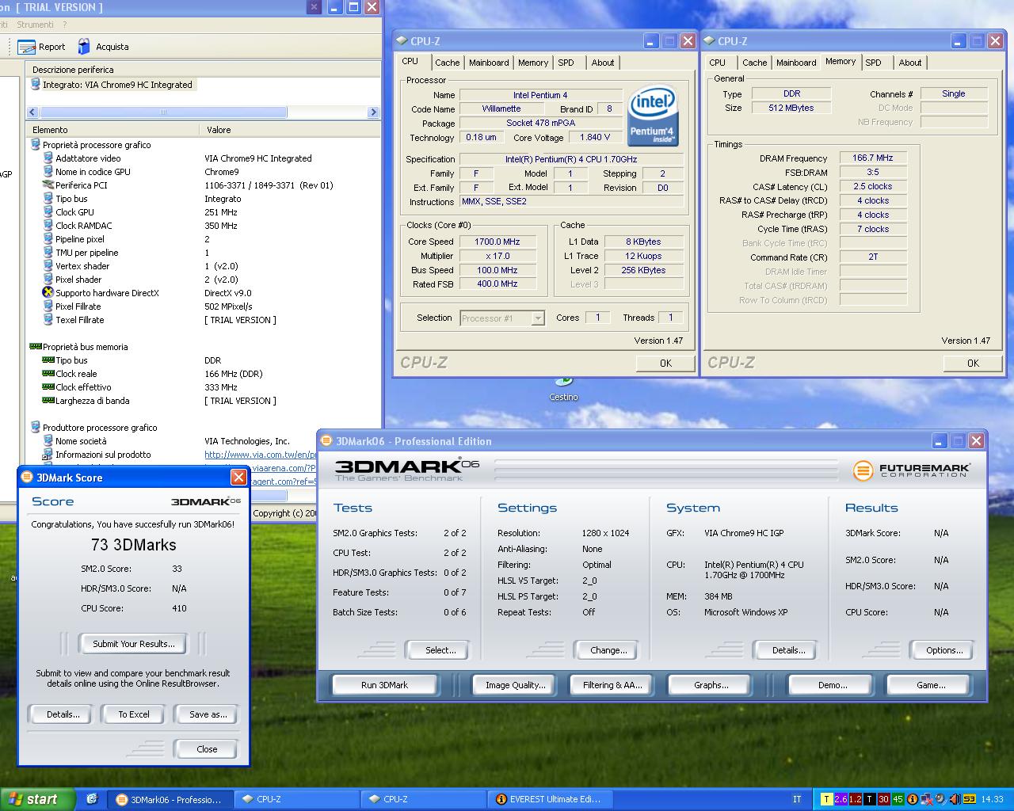
Task: Open the About tab in left CPU-Z
Action: (602, 63)
